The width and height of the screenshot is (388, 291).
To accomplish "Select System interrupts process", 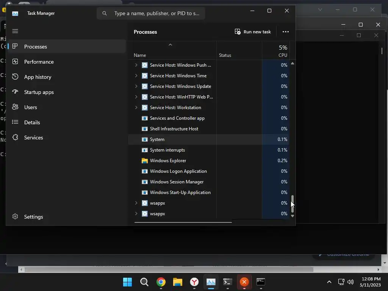I will (209, 150).
